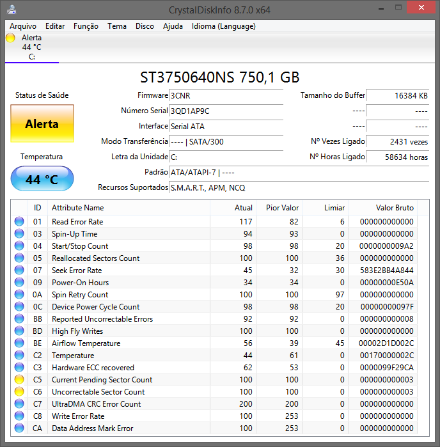
Task: Click the status circle for Spin-Up Time
Action: click(19, 233)
